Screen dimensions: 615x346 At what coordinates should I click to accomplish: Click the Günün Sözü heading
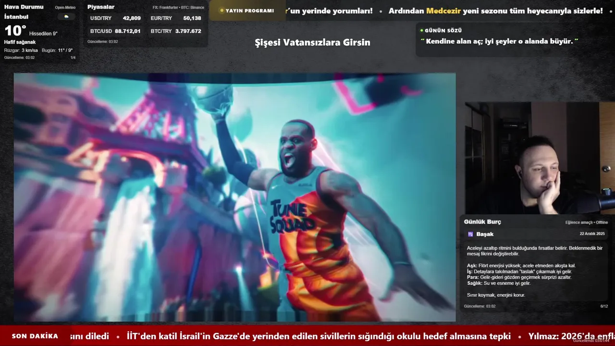point(443,30)
